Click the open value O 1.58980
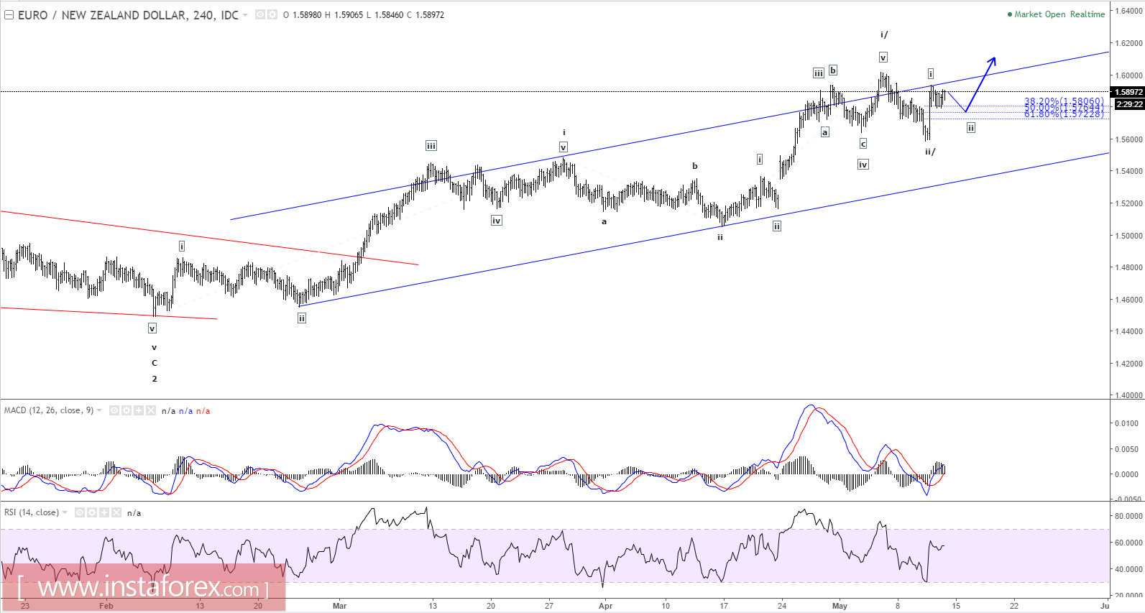Screen dimensions: 1145x613 click(x=302, y=15)
